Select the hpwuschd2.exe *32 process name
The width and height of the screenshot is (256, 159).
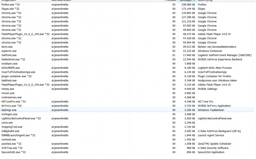coord(14,152)
